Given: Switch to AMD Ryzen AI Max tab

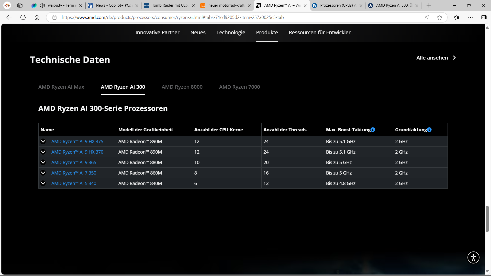Looking at the screenshot, I should pyautogui.click(x=61, y=87).
